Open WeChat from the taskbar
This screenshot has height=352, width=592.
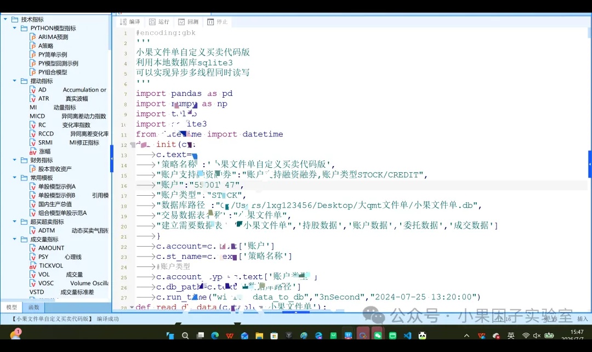pyautogui.click(x=378, y=336)
